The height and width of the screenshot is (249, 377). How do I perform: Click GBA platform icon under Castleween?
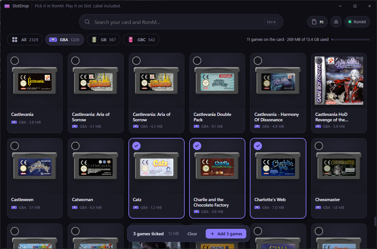(x=14, y=207)
